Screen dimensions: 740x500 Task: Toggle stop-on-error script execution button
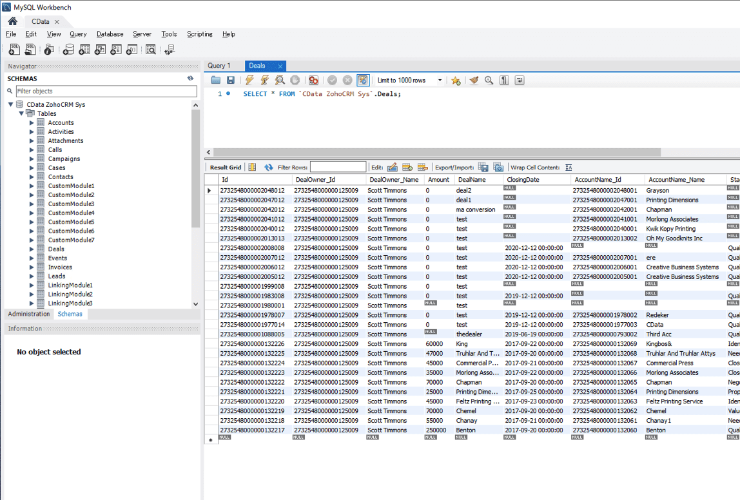click(313, 81)
